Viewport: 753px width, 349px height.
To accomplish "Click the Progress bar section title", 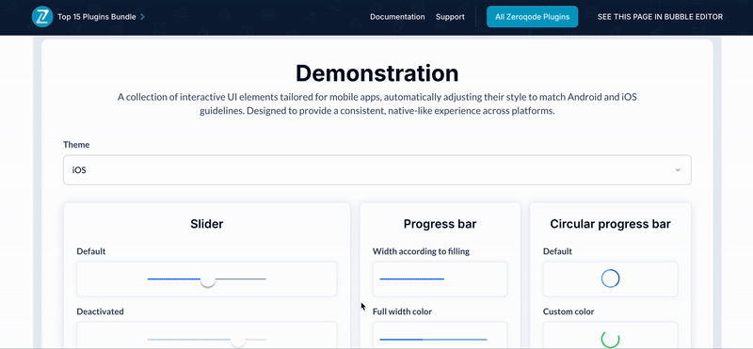I will (x=440, y=224).
